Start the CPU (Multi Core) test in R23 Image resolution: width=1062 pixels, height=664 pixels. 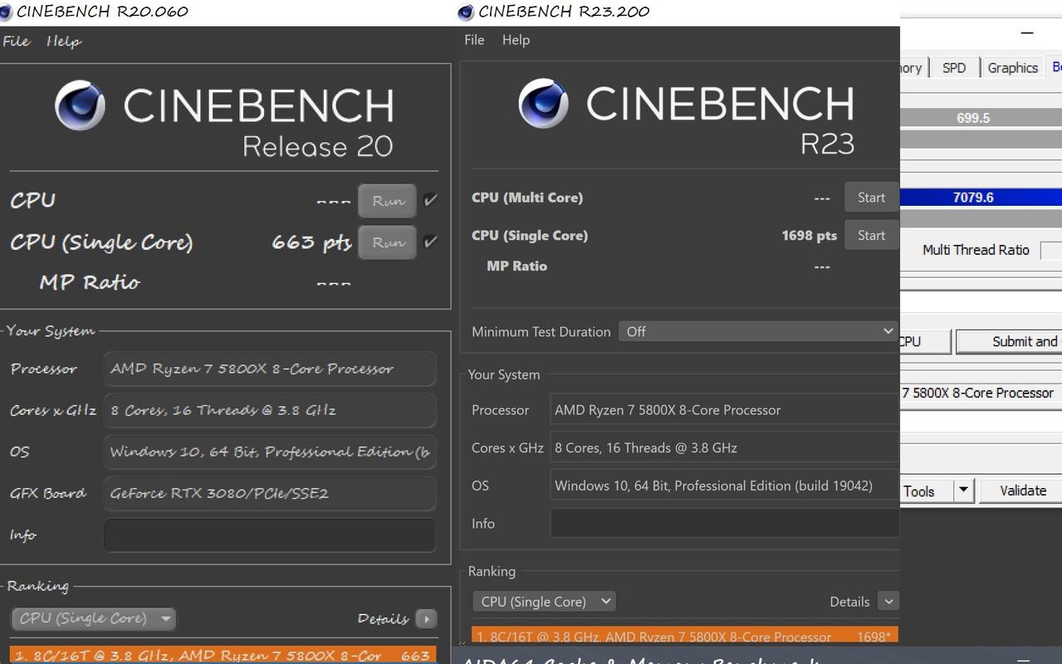871,198
